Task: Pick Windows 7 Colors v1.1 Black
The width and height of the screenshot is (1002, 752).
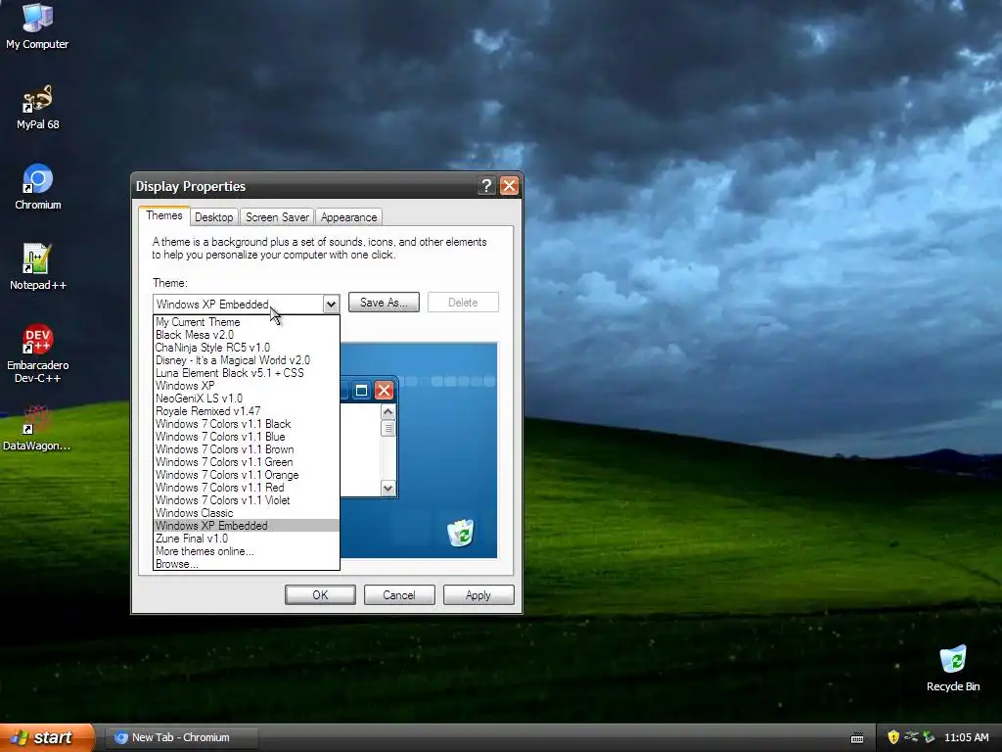Action: coord(246,424)
